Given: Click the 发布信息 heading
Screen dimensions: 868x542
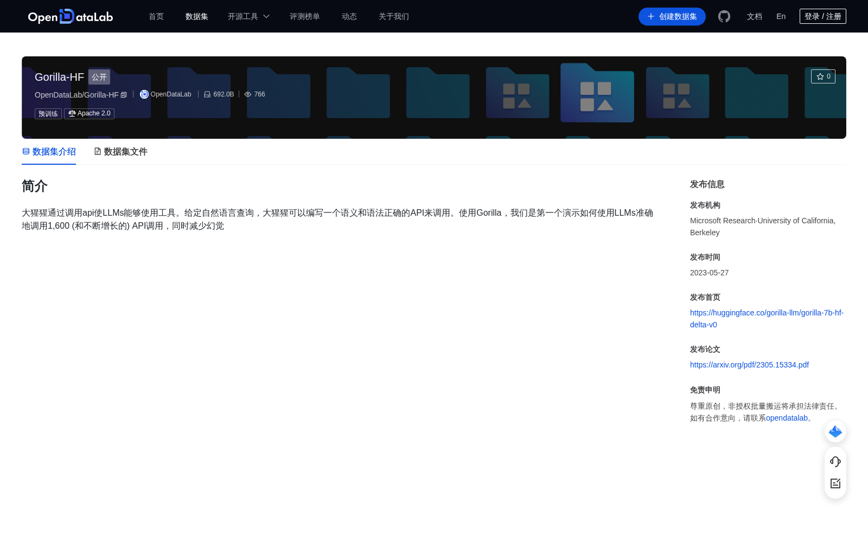Looking at the screenshot, I should click(x=707, y=184).
